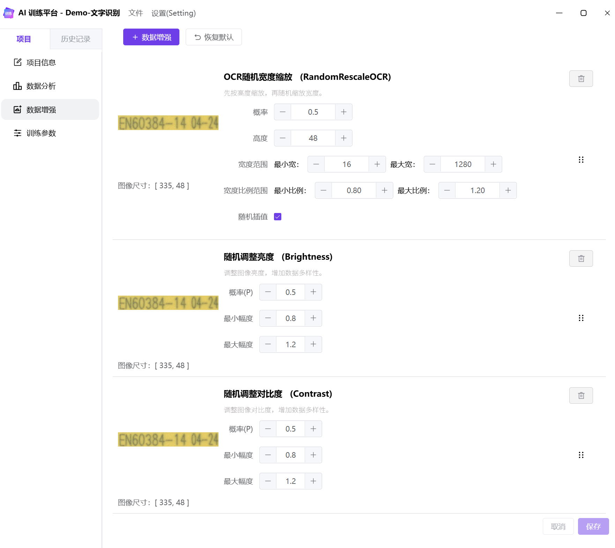The height and width of the screenshot is (548, 615).
Task: Decrease 高度 value with minus button
Action: pos(283,138)
